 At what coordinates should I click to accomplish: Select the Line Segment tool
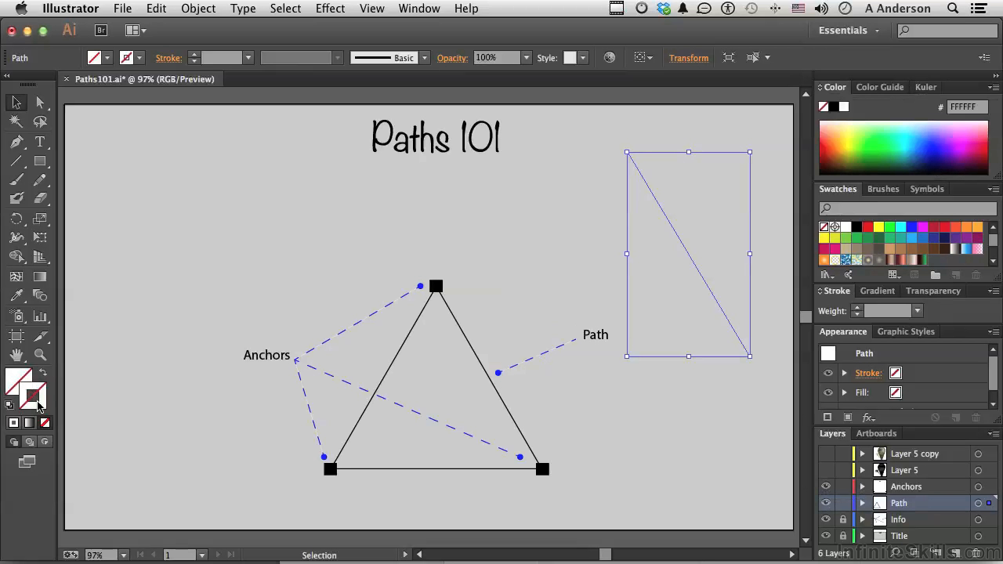pyautogui.click(x=16, y=161)
